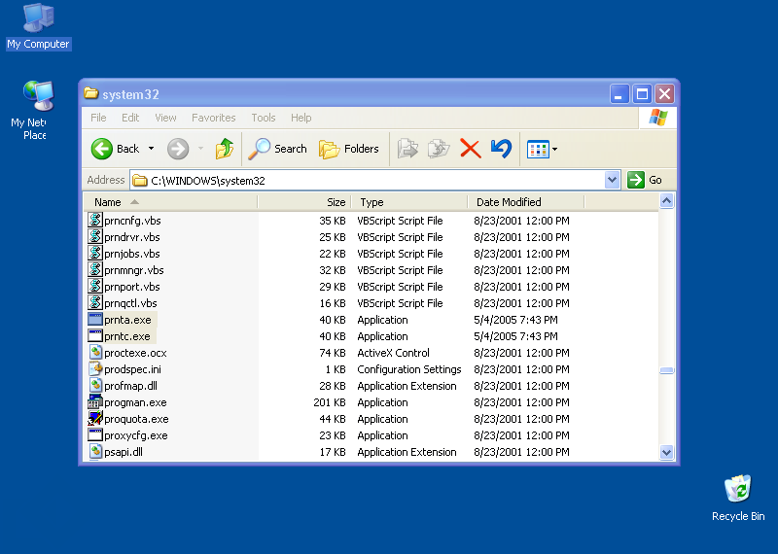Click the system32 folder title icon
The height and width of the screenshot is (554, 778).
[x=90, y=93]
